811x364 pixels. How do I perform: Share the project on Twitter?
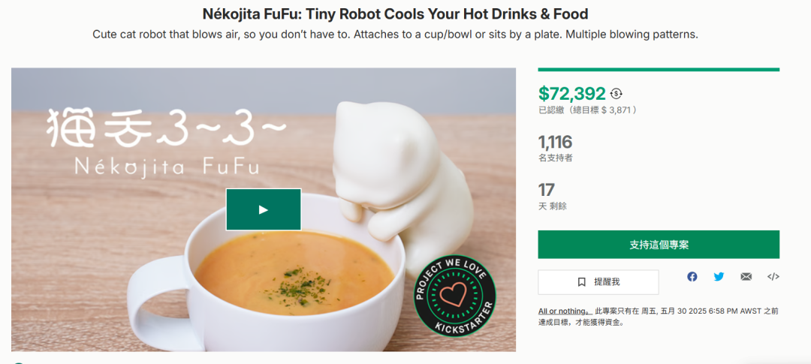coord(719,277)
